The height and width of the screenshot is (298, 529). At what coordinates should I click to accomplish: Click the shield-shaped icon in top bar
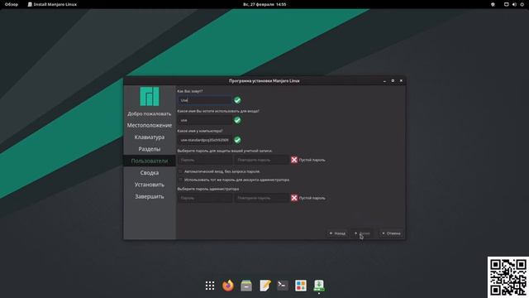click(493, 4)
